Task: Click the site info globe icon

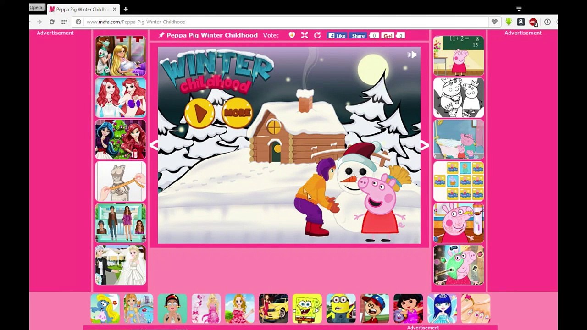Action: pos(78,22)
